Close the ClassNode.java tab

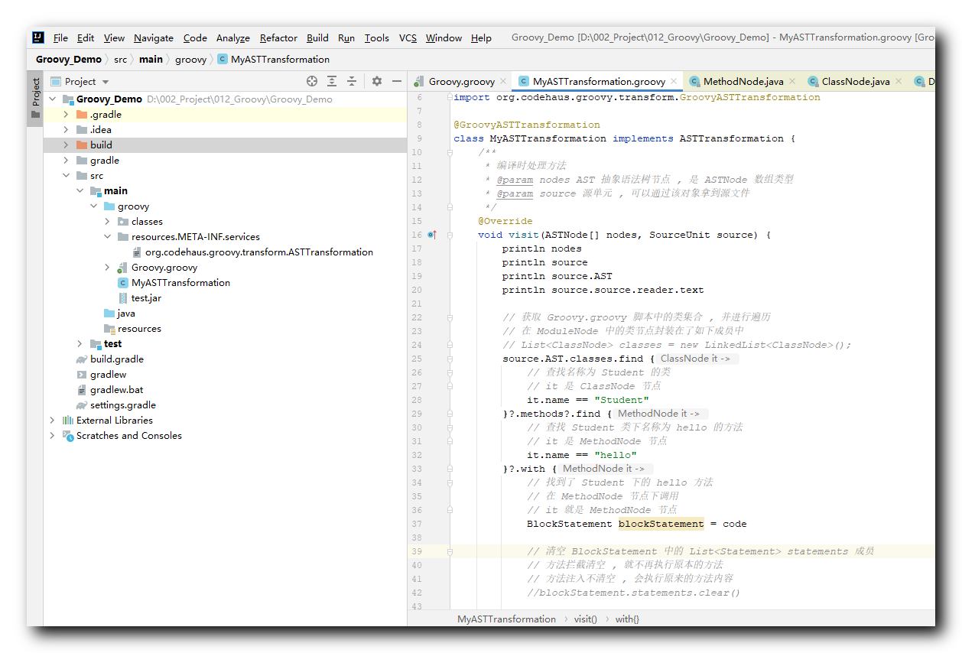pos(898,81)
